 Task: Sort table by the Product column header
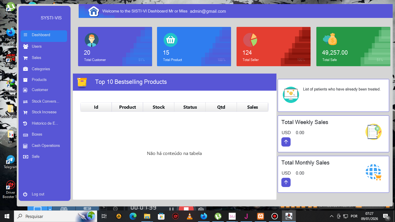128,107
